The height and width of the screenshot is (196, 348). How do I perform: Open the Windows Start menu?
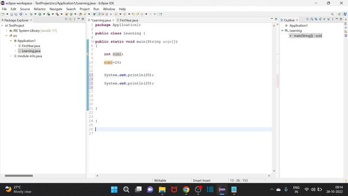(114, 189)
